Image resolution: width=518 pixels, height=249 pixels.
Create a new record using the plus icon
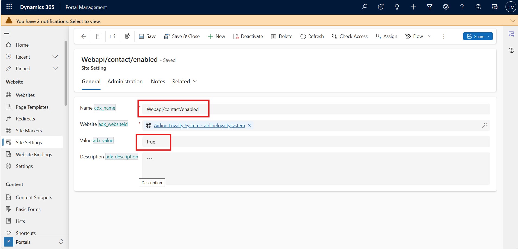[413, 7]
